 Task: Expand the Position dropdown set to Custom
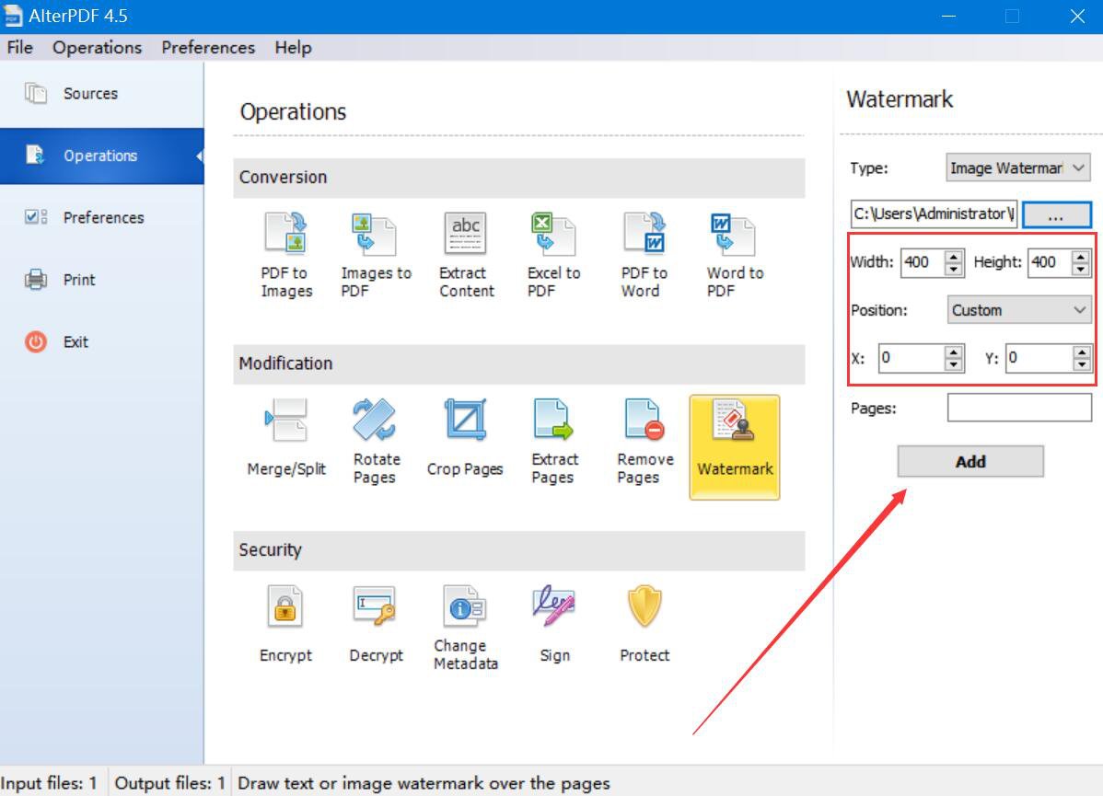click(1018, 310)
